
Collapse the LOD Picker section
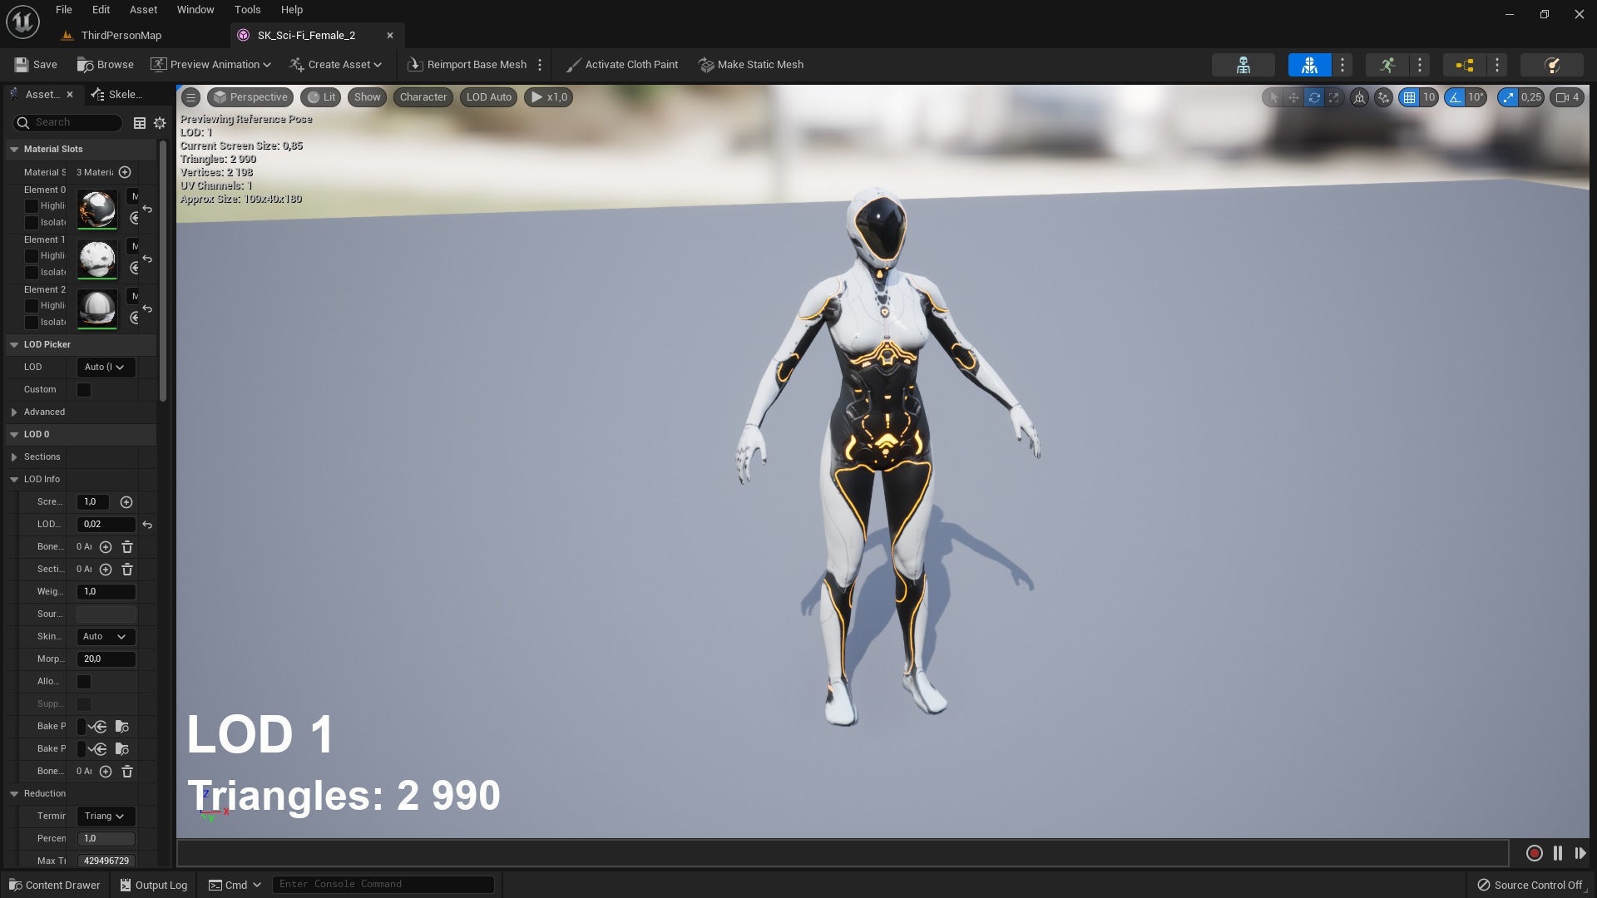pos(14,345)
